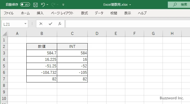Select row 8 header
This screenshot has width=190, height=104.
[4, 86]
